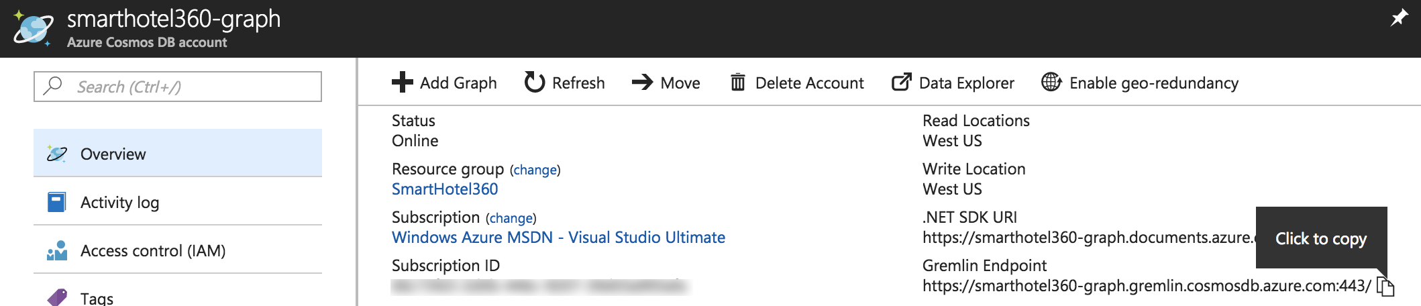Click the .NET SDK URI value
1421x306 pixels.
click(x=1087, y=238)
